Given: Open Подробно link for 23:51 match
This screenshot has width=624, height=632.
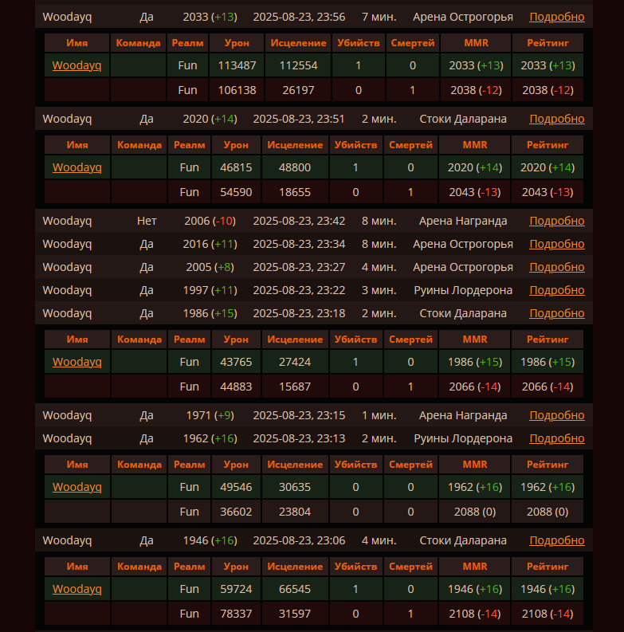Looking at the screenshot, I should [x=557, y=119].
